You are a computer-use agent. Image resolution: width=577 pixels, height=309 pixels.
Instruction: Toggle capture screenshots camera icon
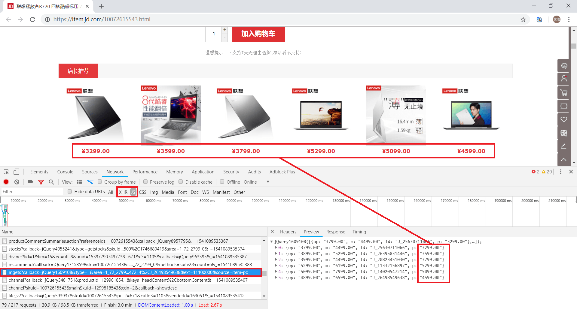click(x=30, y=182)
